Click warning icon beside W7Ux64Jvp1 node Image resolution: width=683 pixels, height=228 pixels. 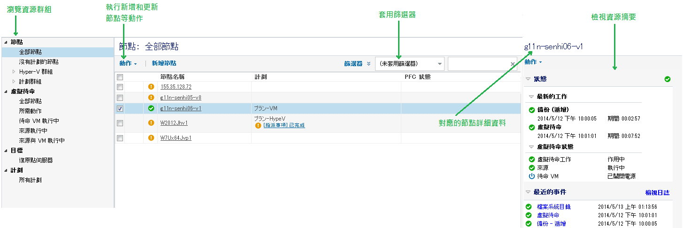[x=151, y=138]
